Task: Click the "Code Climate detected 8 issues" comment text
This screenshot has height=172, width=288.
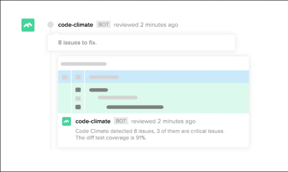Action: pos(150,131)
